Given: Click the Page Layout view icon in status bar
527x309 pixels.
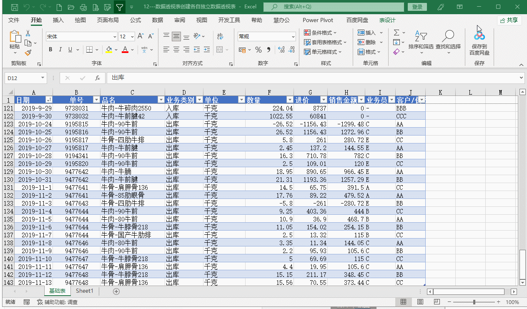Looking at the screenshot, I should [420, 302].
